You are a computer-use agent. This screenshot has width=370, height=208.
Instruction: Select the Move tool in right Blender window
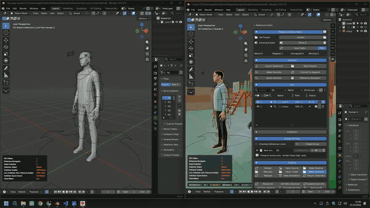tap(191, 42)
